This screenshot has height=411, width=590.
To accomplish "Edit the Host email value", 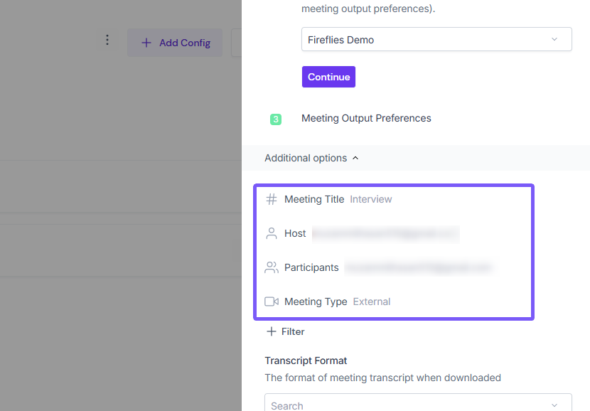I will point(385,233).
